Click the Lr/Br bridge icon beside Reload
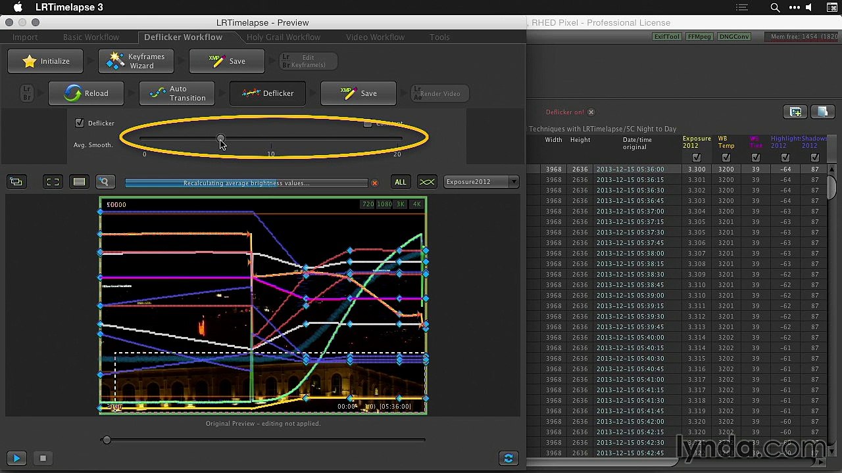The width and height of the screenshot is (842, 473). (x=27, y=93)
